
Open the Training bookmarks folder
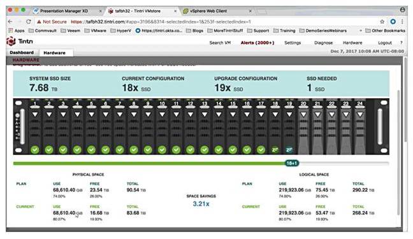tap(284, 31)
